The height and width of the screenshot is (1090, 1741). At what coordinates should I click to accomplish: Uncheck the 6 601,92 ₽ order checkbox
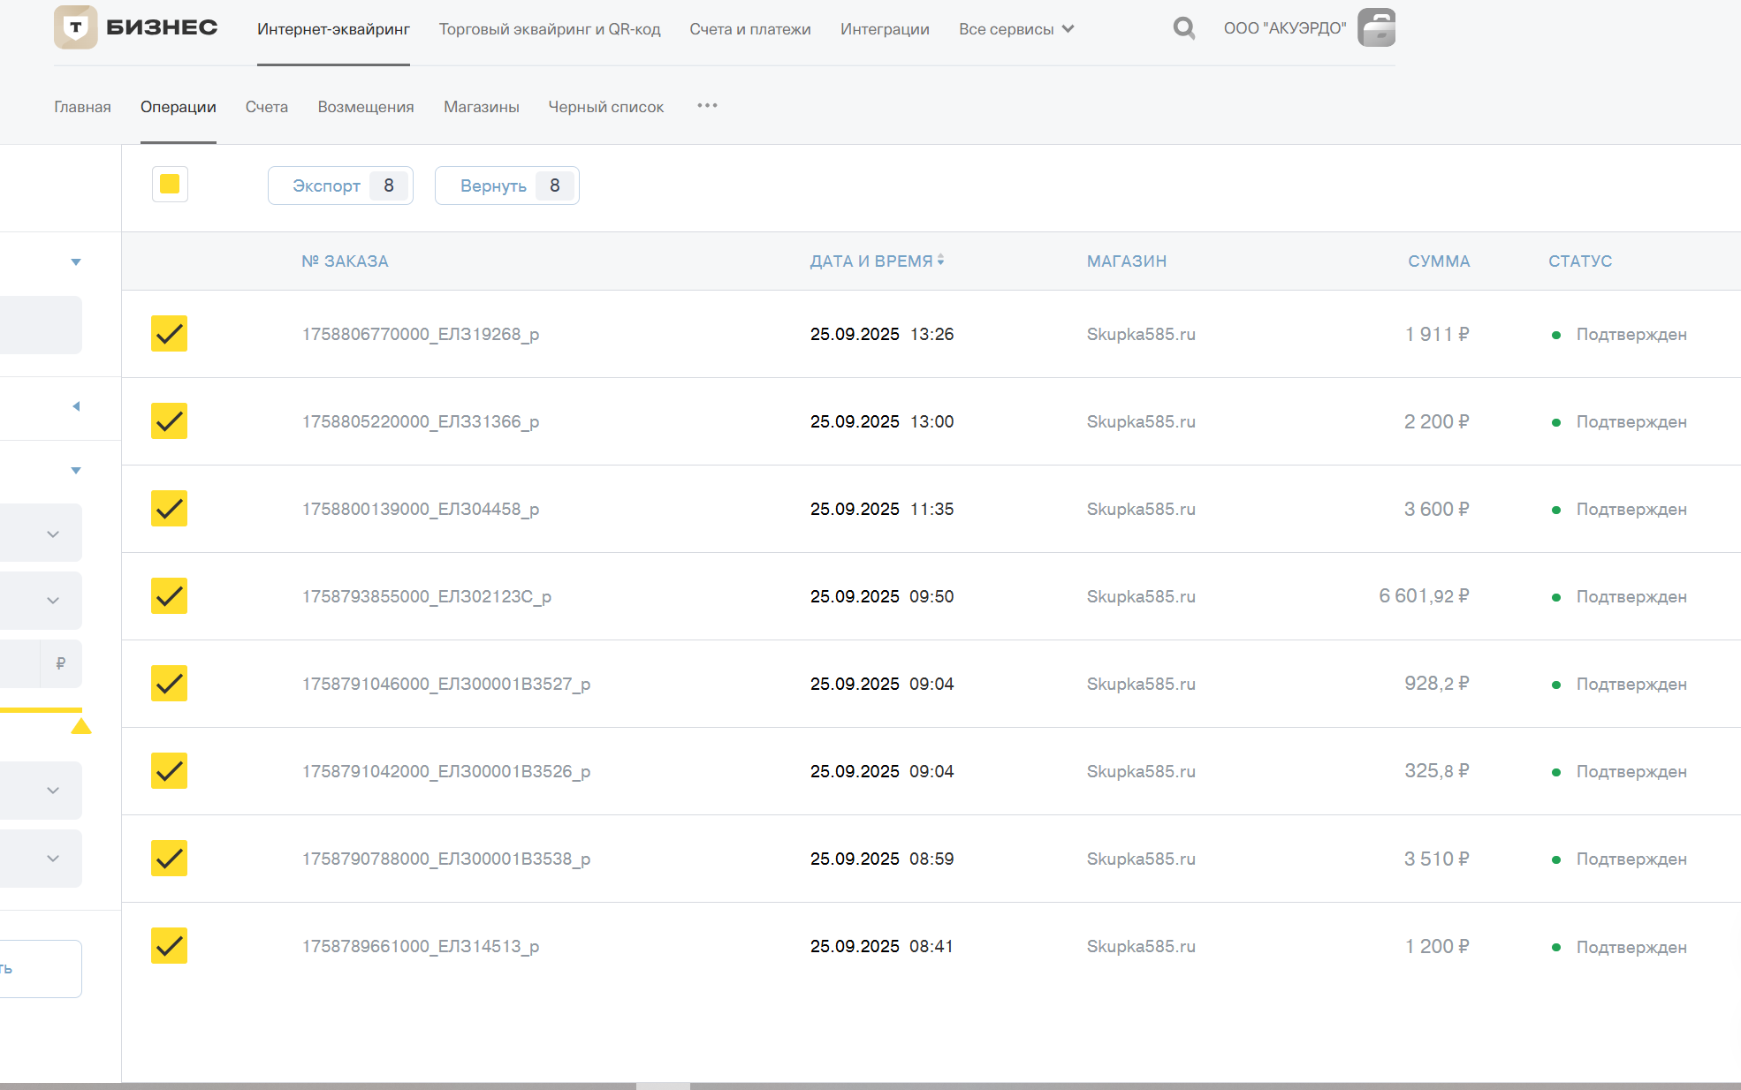pos(169,596)
